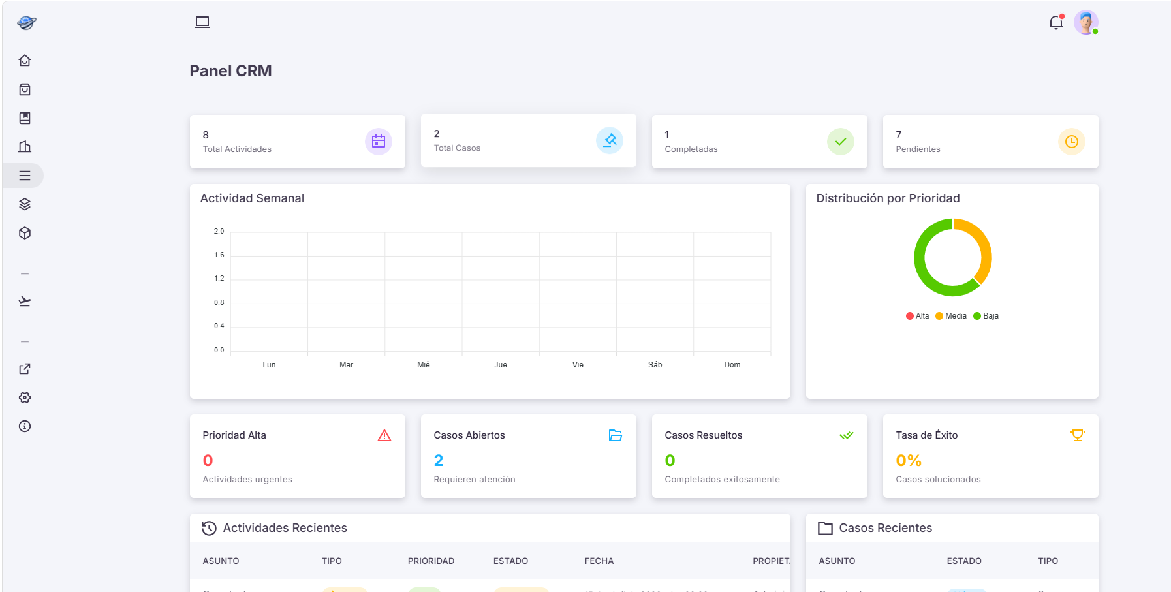The height and width of the screenshot is (592, 1171).
Task: Open the user avatar menu
Action: tap(1086, 23)
